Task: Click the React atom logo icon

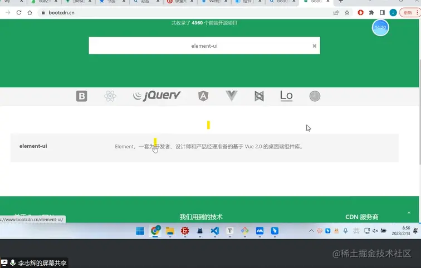Action: 110,96
